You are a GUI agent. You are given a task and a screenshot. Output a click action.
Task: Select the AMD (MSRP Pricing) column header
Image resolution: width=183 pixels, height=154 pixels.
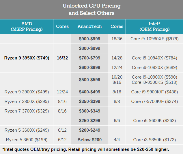click(27, 26)
